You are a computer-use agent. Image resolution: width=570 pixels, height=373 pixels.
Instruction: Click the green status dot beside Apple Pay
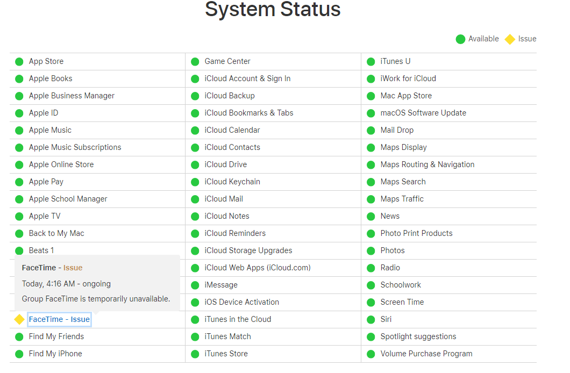coord(19,182)
